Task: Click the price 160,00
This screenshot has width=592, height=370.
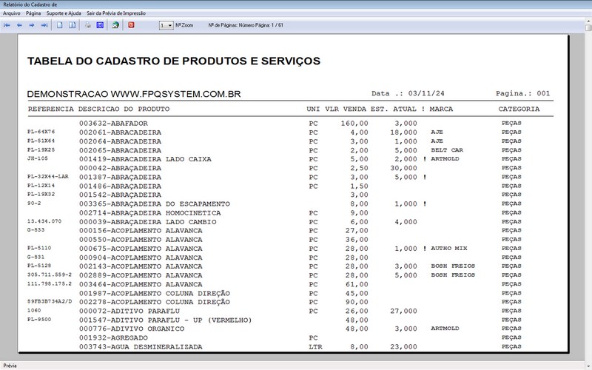Action: point(354,124)
